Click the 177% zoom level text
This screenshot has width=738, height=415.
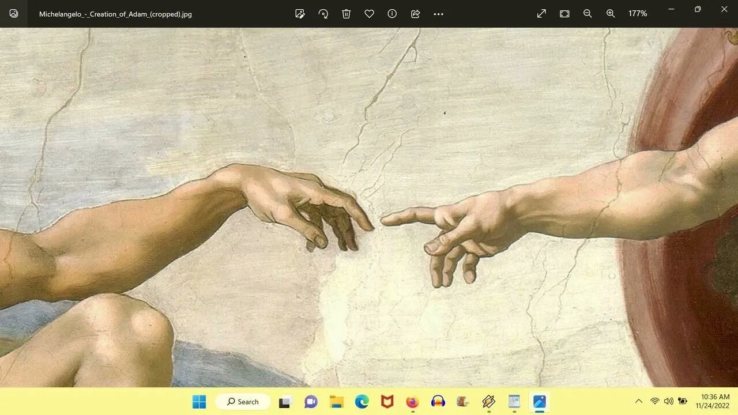[638, 14]
